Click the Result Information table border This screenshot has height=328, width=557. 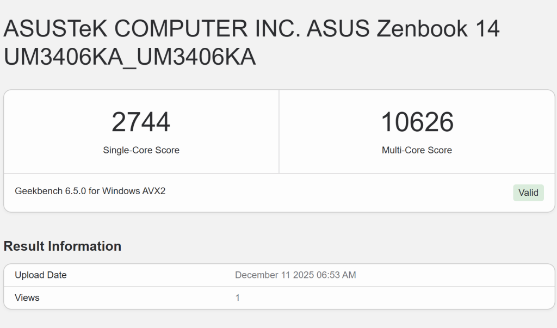(278, 264)
